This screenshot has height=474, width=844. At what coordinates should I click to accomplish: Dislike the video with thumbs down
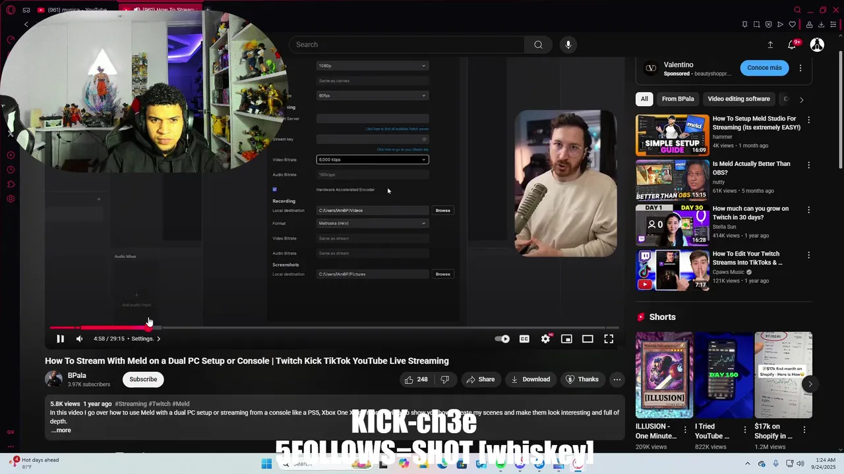coord(445,379)
